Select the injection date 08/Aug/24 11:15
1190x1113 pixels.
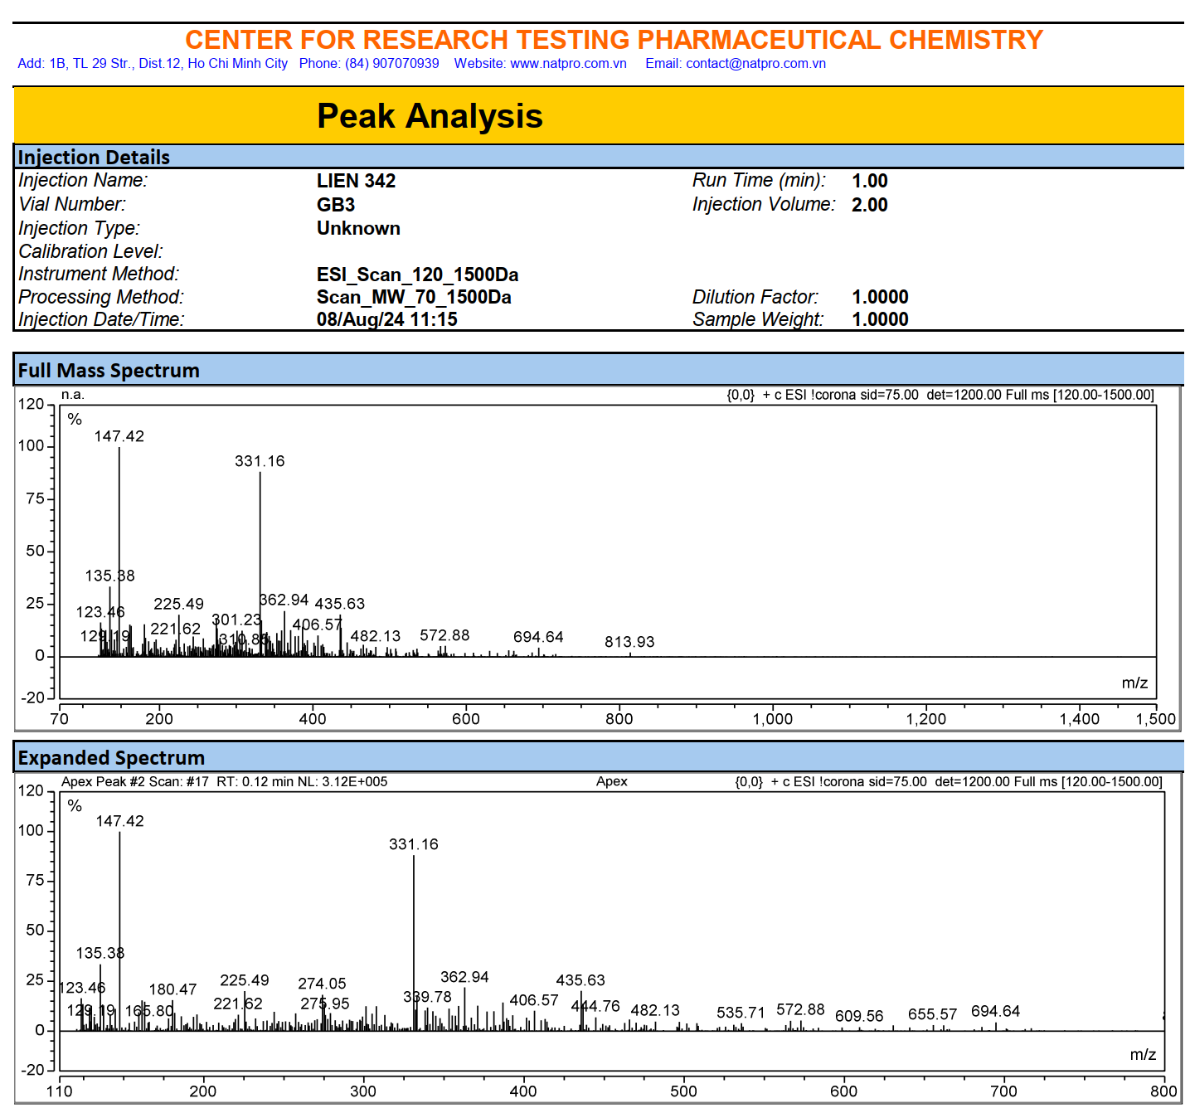(386, 319)
